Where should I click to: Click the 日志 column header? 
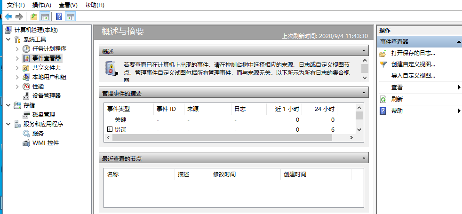(249, 109)
